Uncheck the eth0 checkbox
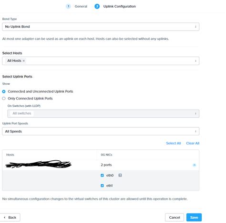Screen dimensions: 226x223 pyautogui.click(x=102, y=176)
